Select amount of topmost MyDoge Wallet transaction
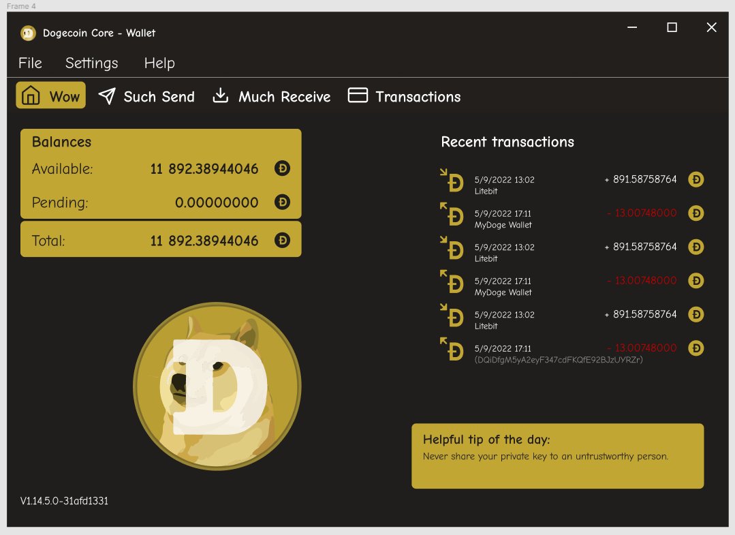This screenshot has height=535, width=735. point(642,213)
